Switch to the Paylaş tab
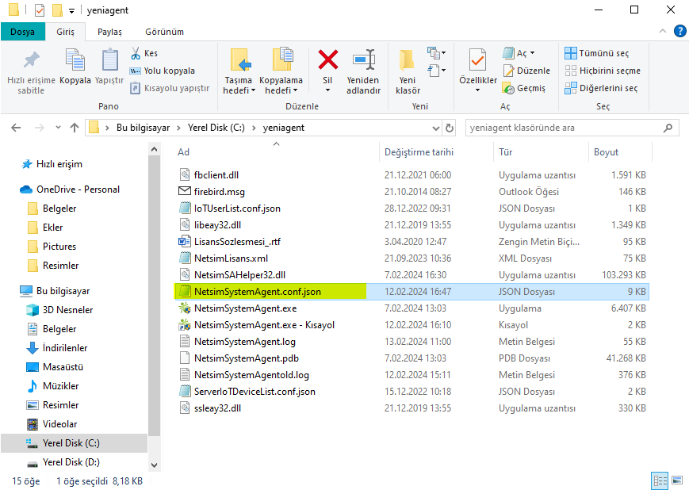Screen dimensions: 689x490 click(x=109, y=32)
